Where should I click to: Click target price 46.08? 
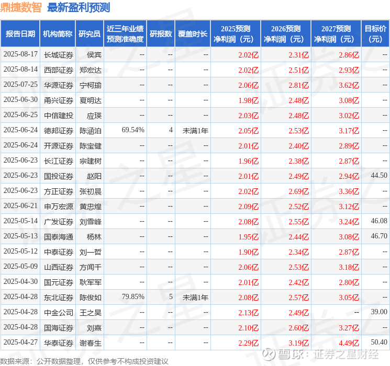[379, 221]
